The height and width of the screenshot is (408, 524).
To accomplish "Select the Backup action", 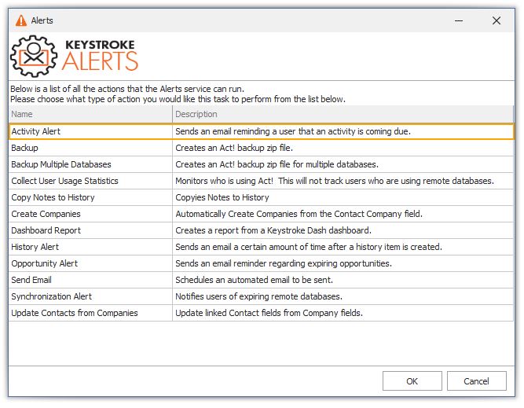I will pos(261,148).
